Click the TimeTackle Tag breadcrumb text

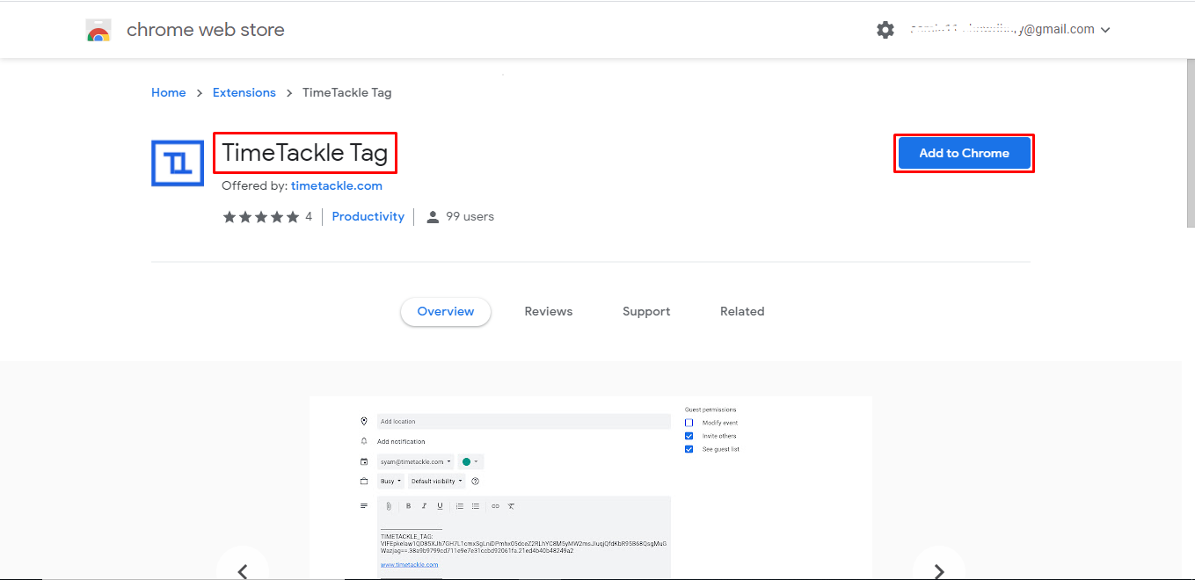(347, 92)
